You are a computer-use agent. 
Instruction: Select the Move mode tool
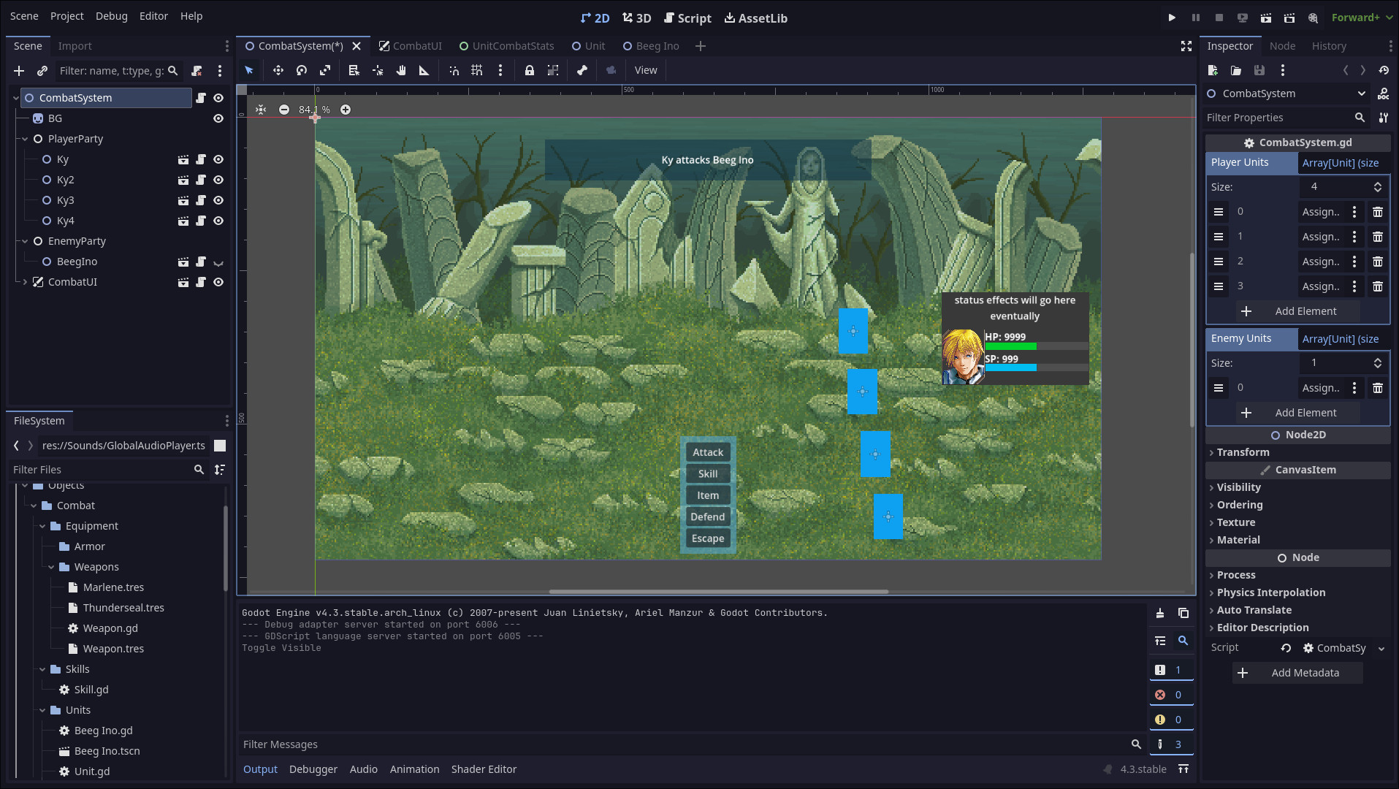(x=278, y=70)
